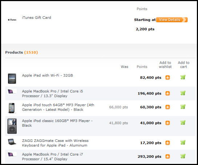Click the ZAGGmate keyboard case thumbnail
The width and height of the screenshot is (198, 165).
pos(12,142)
